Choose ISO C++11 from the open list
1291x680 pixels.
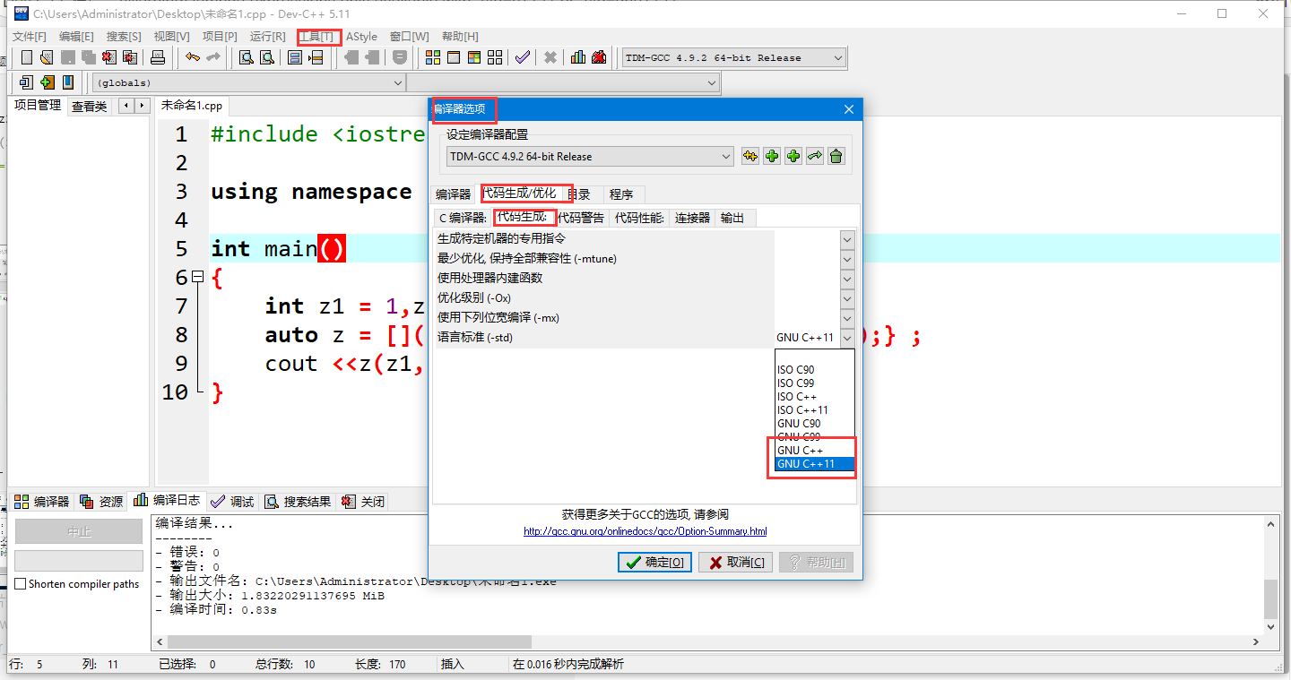[x=815, y=410]
